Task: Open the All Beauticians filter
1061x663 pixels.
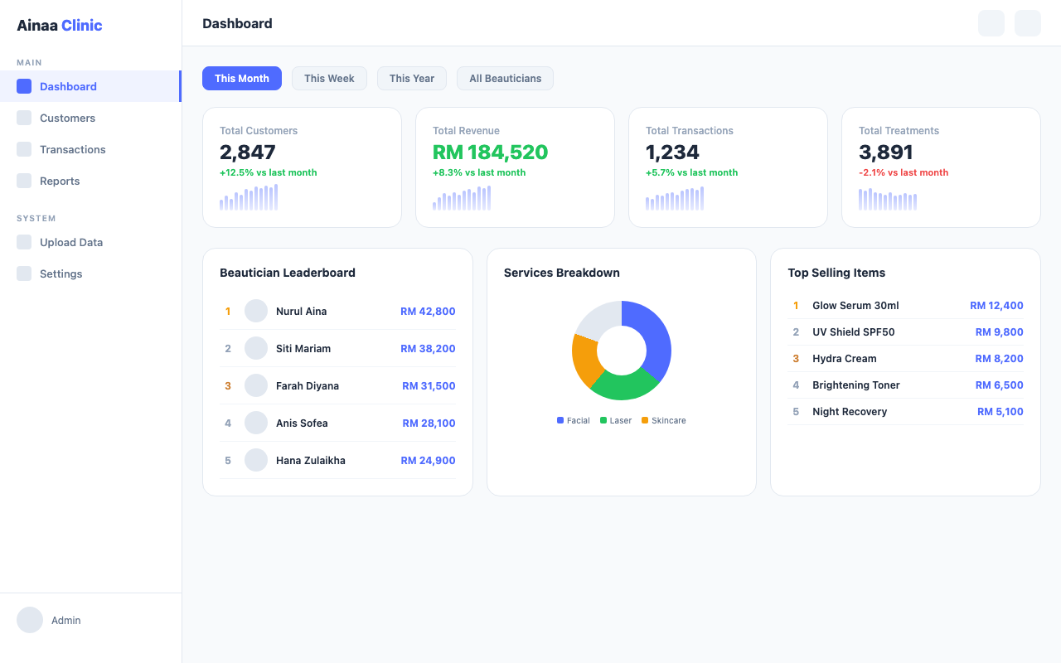Action: tap(505, 78)
